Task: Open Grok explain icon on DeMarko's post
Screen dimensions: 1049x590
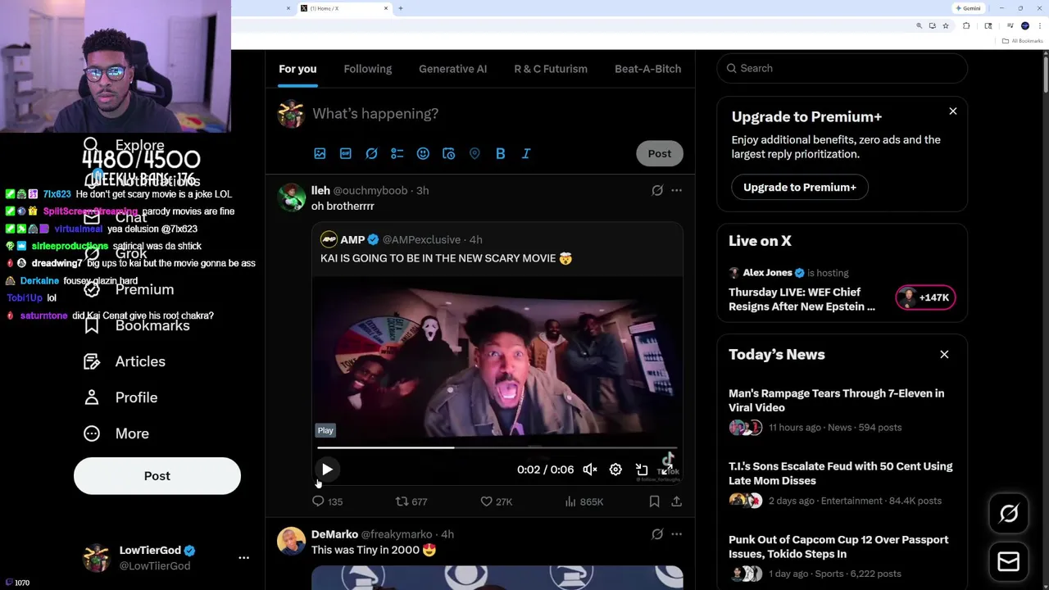Action: point(657,534)
